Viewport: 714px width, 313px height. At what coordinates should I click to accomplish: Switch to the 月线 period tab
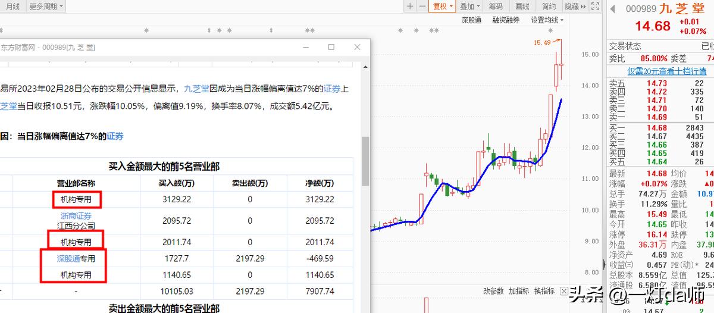click(x=12, y=7)
